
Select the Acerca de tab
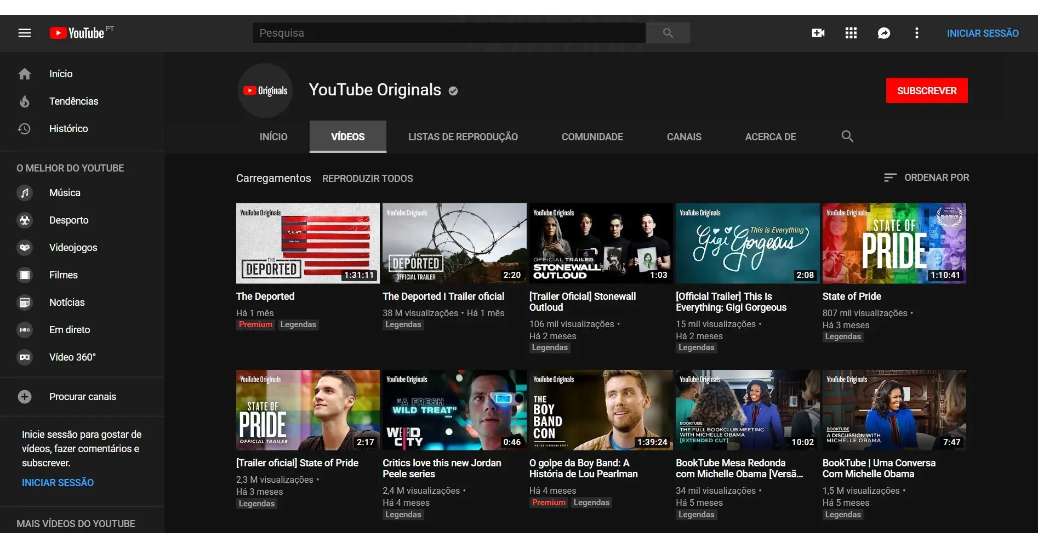coord(770,137)
